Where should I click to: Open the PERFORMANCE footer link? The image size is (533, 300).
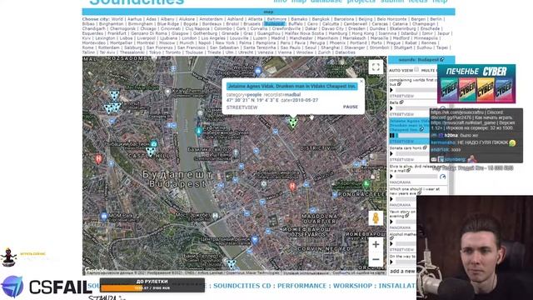pyautogui.click(x=301, y=286)
